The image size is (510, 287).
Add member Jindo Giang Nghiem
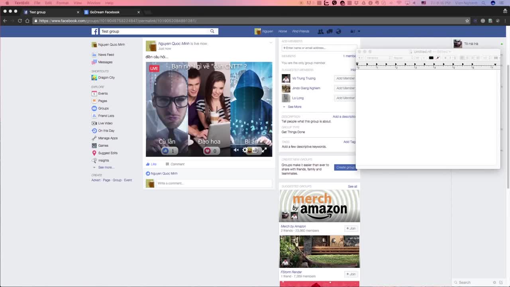345,88
